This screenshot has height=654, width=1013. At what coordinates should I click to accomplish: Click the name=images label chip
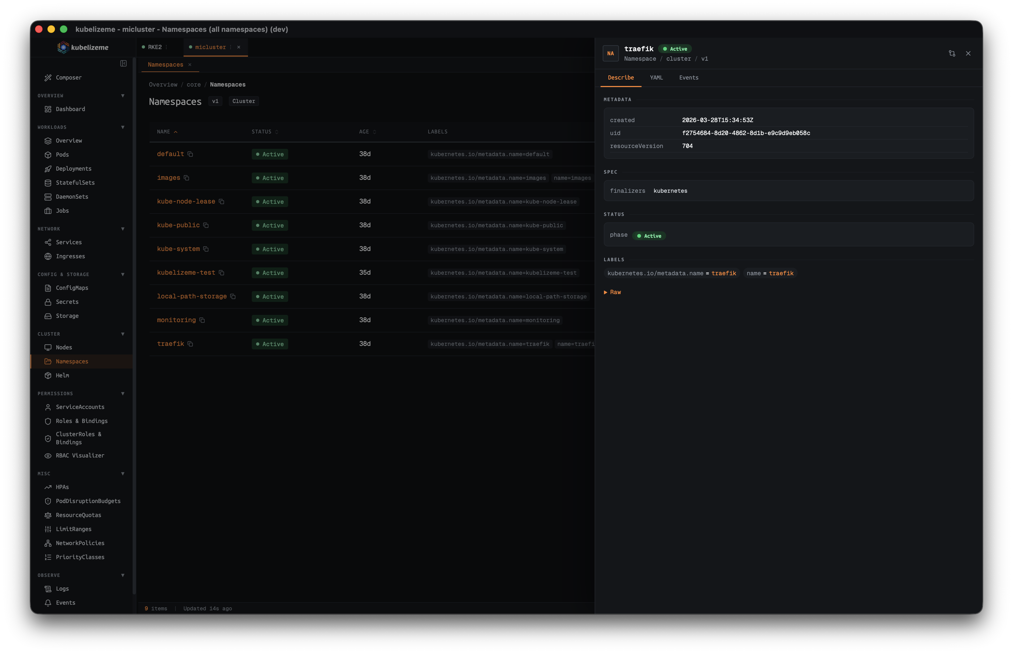(x=572, y=178)
